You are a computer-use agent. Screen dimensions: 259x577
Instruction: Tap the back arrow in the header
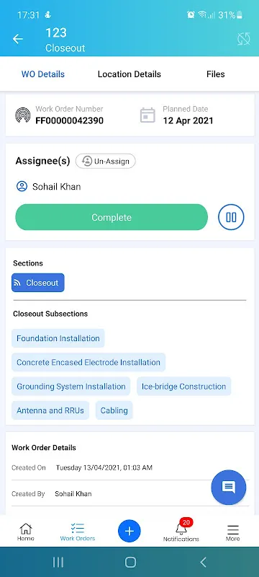pos(17,39)
